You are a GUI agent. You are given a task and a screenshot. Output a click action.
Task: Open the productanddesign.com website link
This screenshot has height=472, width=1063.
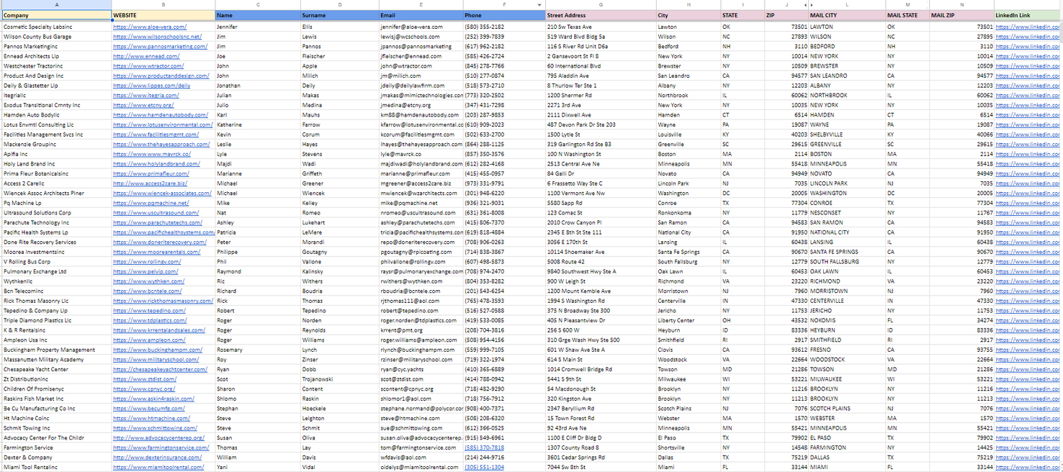point(161,76)
